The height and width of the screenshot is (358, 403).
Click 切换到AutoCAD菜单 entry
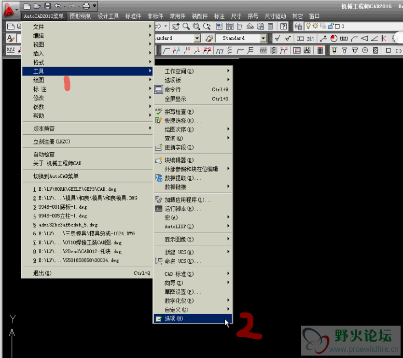(x=87, y=176)
